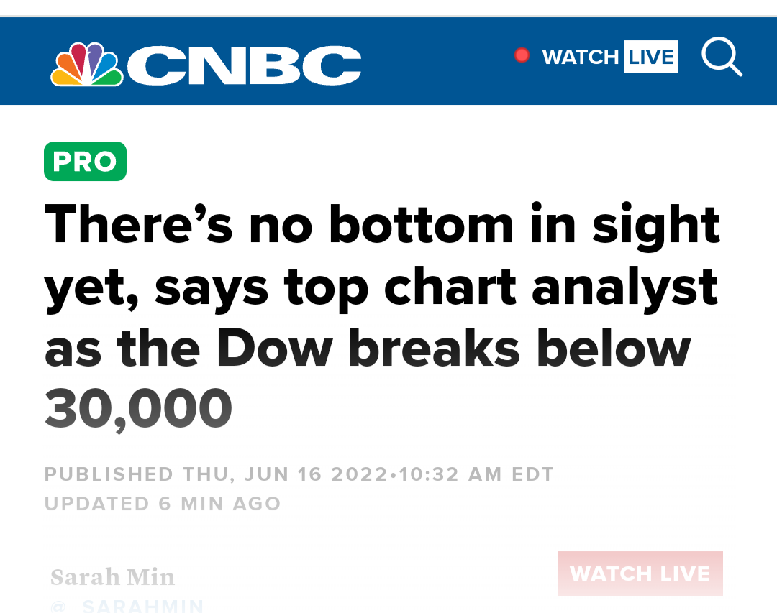The height and width of the screenshot is (613, 777).
Task: Click the red live indicator dot
Action: click(522, 55)
